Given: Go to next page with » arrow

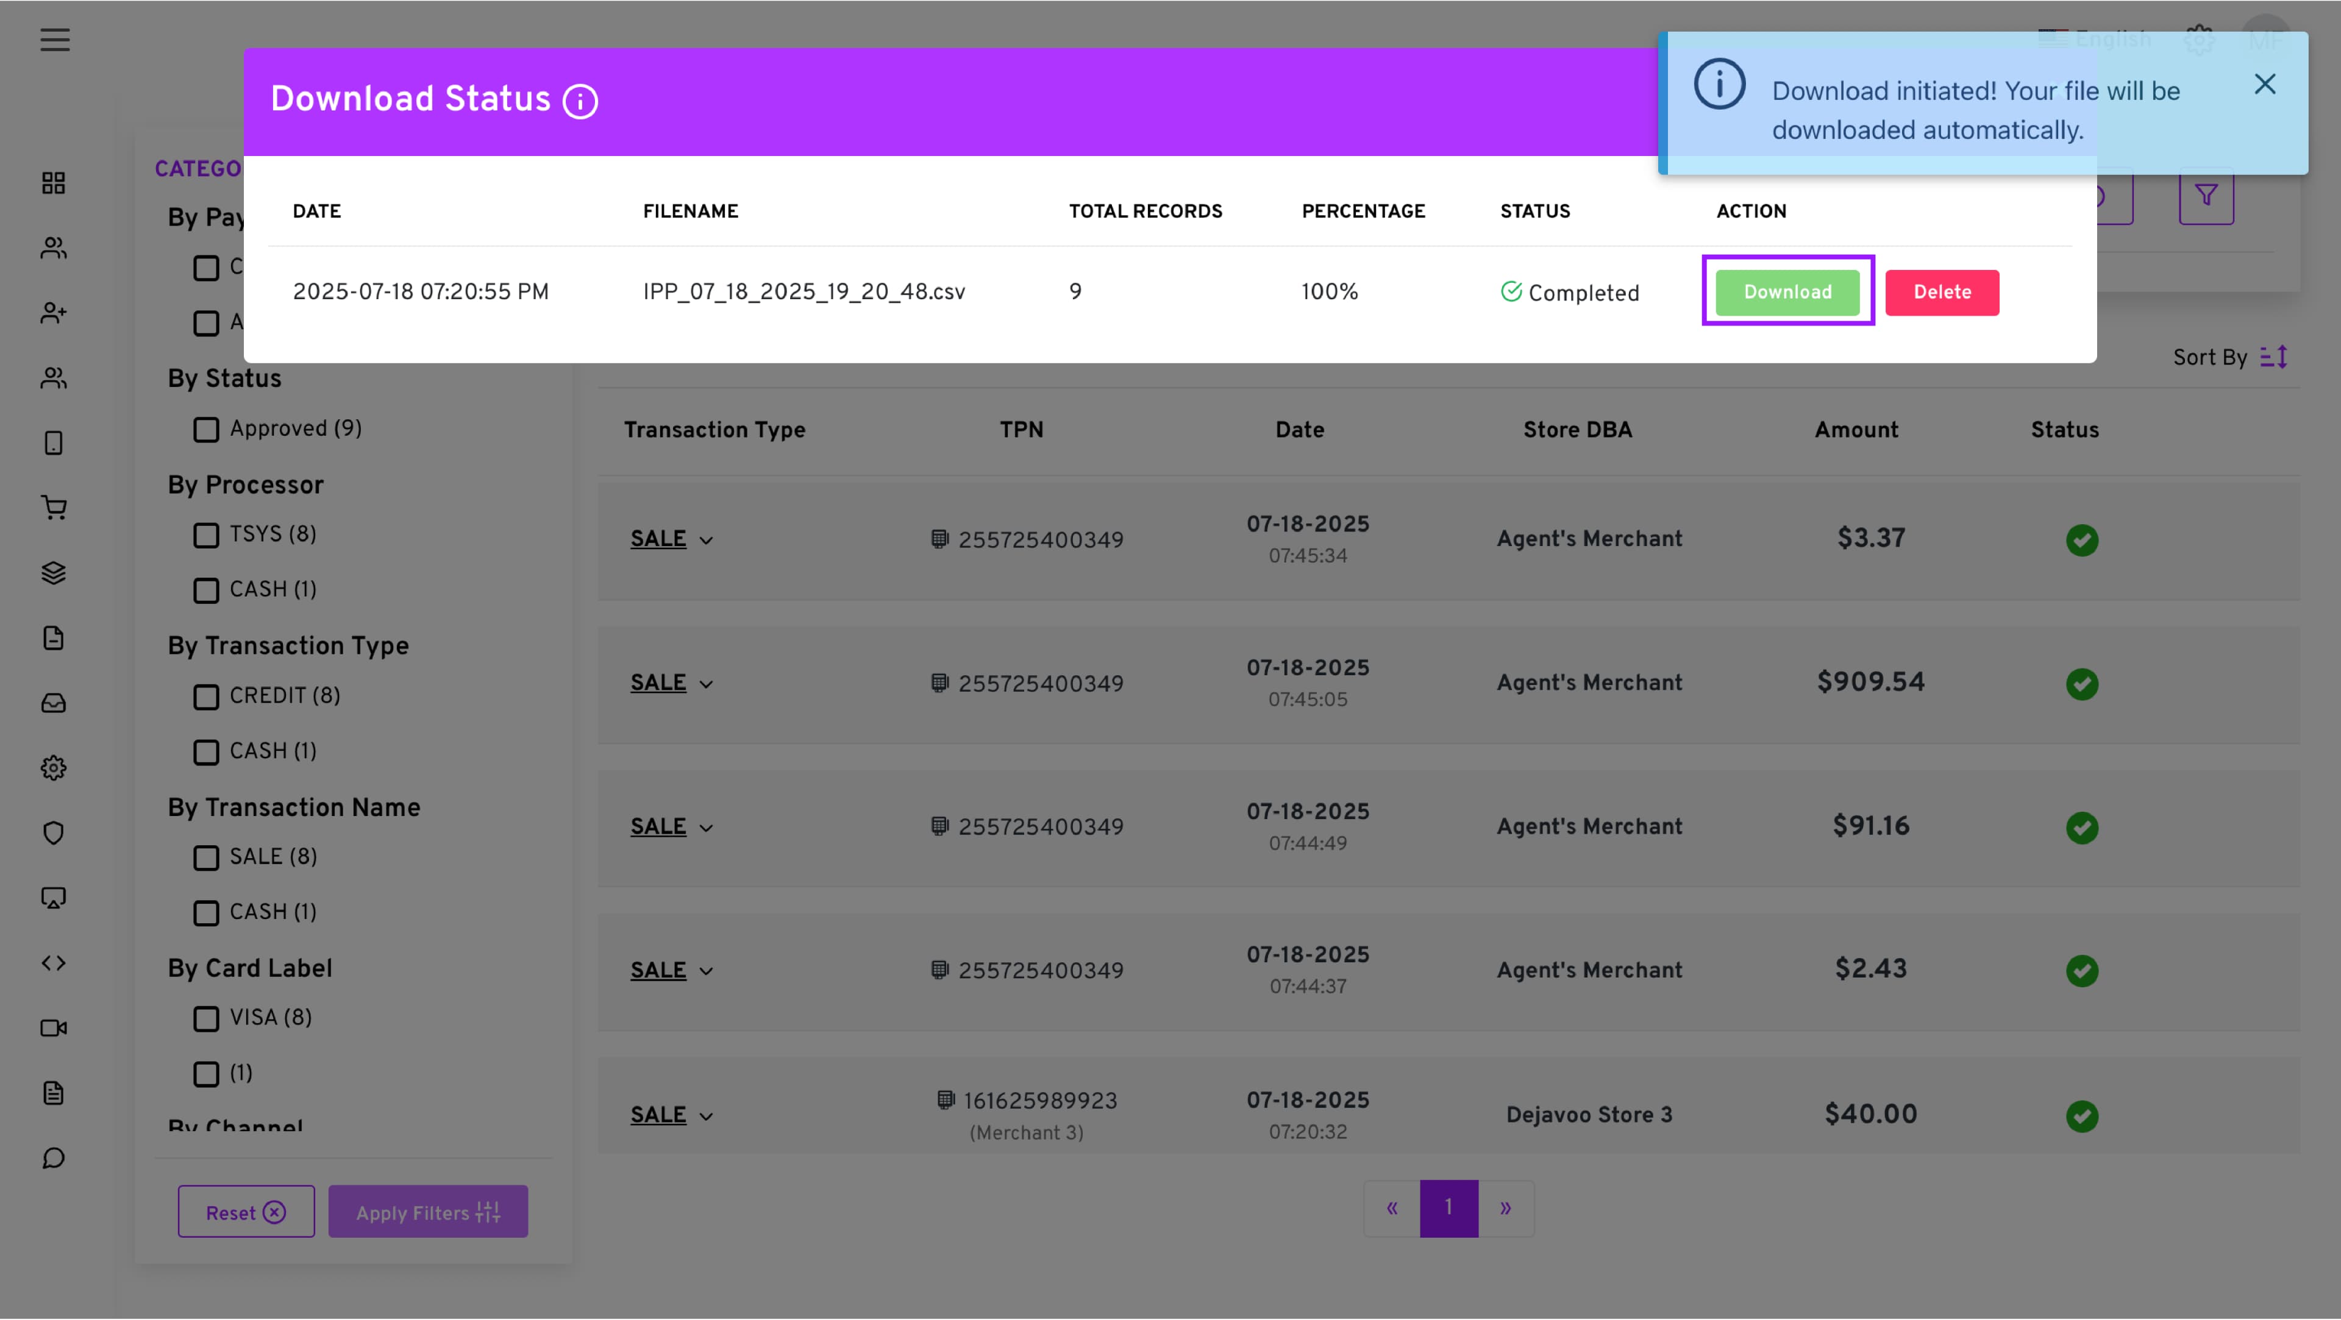Looking at the screenshot, I should (x=1505, y=1207).
